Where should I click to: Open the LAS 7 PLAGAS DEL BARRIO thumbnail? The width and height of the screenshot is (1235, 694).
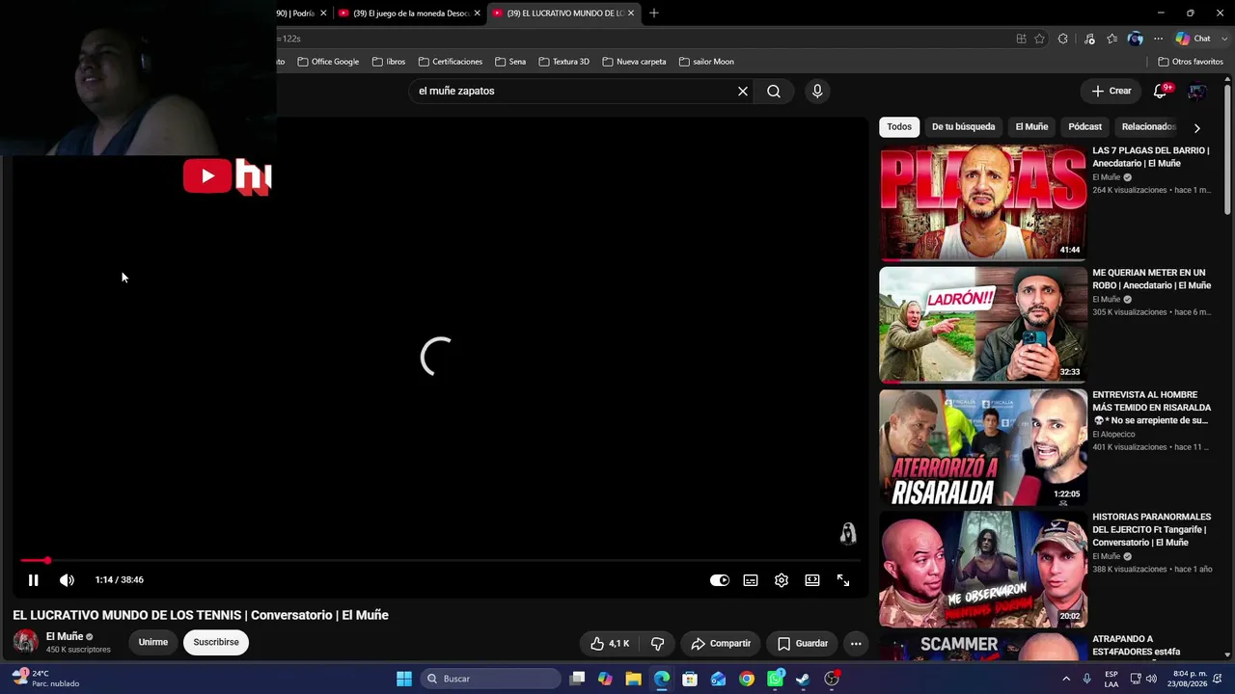[x=982, y=202]
